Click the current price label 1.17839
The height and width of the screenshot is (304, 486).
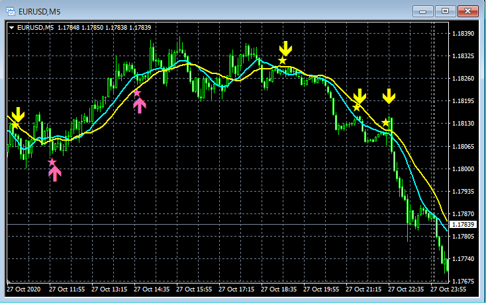pos(463,225)
